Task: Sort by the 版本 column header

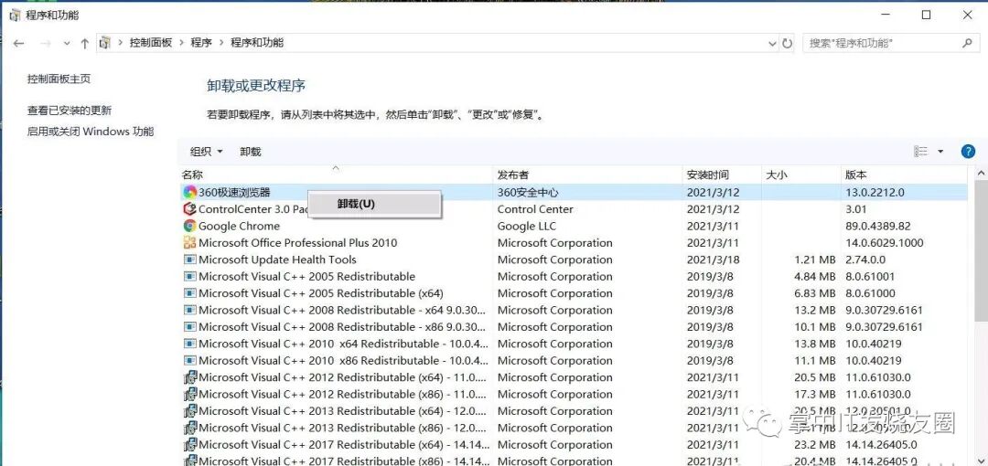Action: tap(905, 175)
